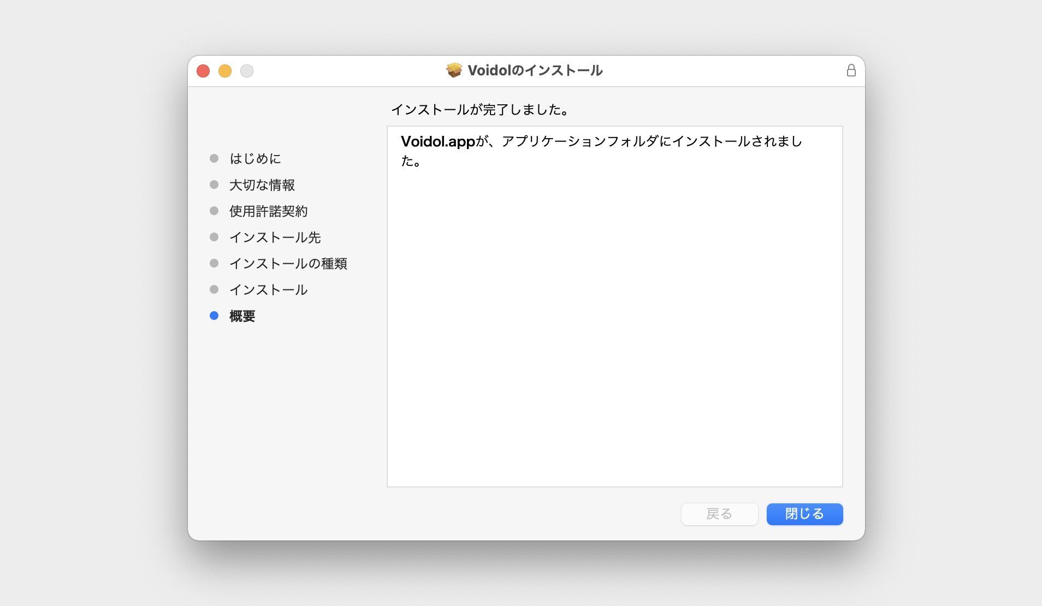Click the bullet indicator next to インストール
The width and height of the screenshot is (1042, 606).
(x=214, y=289)
